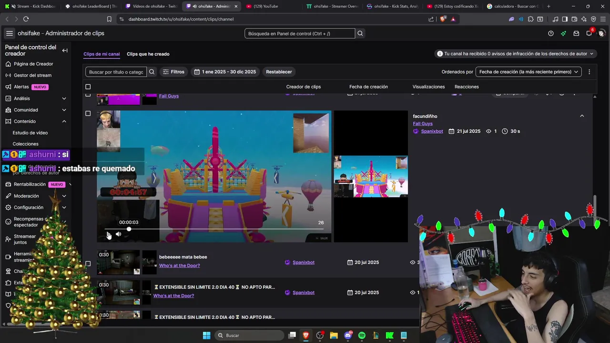Screen dimensions: 610x343
Task: Open the date range picker 1 ene 2025
Action: click(x=225, y=72)
